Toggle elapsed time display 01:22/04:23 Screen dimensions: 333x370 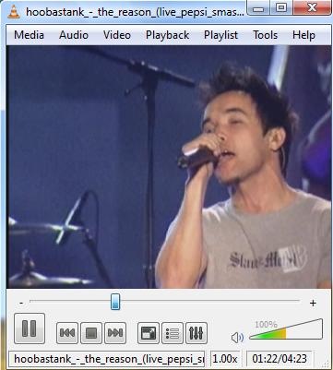tap(279, 359)
